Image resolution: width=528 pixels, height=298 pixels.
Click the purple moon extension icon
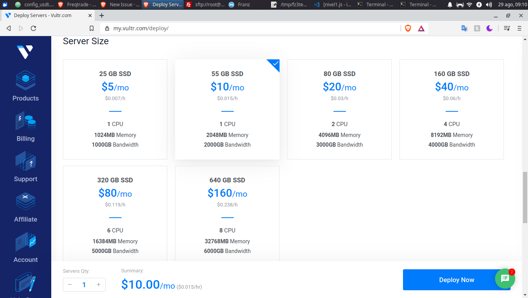tap(490, 28)
